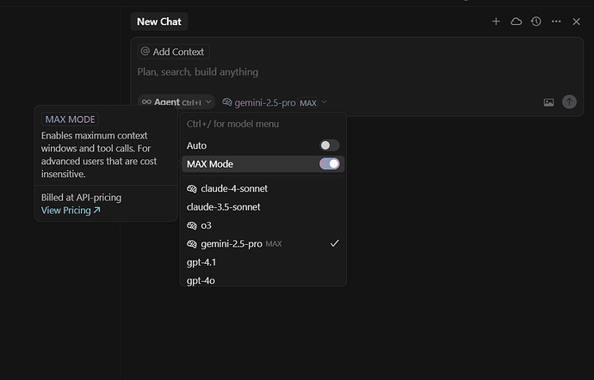Choose the o3 model
The image size is (594, 380).
(x=263, y=225)
